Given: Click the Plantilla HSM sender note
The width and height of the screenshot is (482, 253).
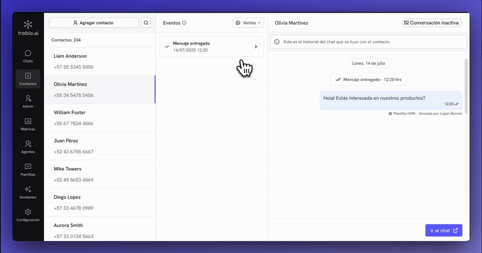Looking at the screenshot, I should [x=425, y=113].
